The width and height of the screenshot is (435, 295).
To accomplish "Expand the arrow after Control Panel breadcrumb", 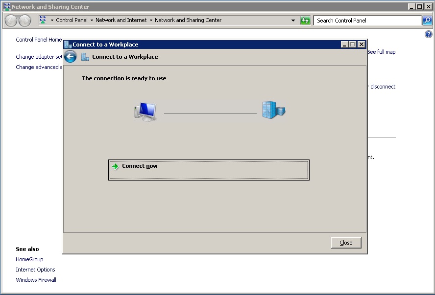I will 92,21.
